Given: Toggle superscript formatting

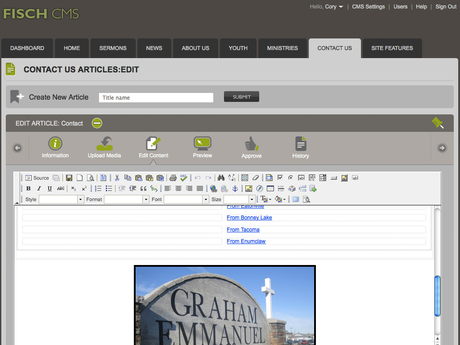Looking at the screenshot, I should [84, 189].
